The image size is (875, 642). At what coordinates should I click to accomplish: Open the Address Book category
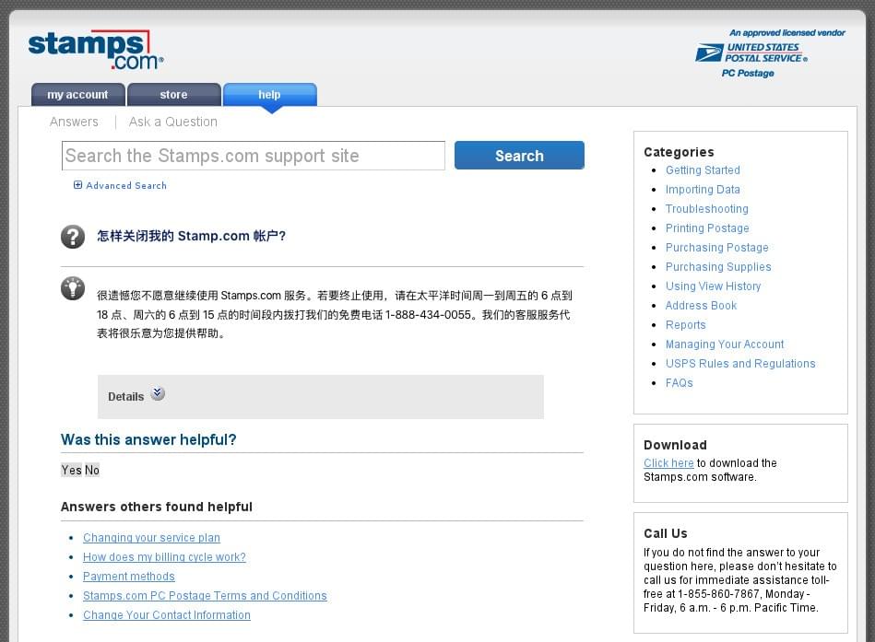[701, 306]
